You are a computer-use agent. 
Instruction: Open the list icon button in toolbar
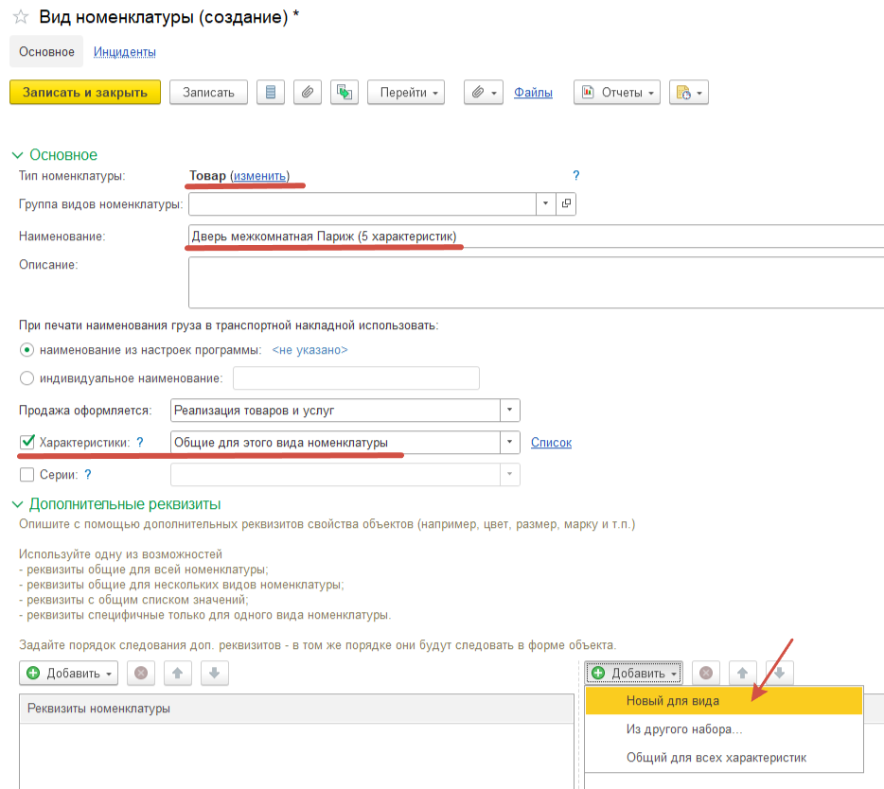[271, 93]
